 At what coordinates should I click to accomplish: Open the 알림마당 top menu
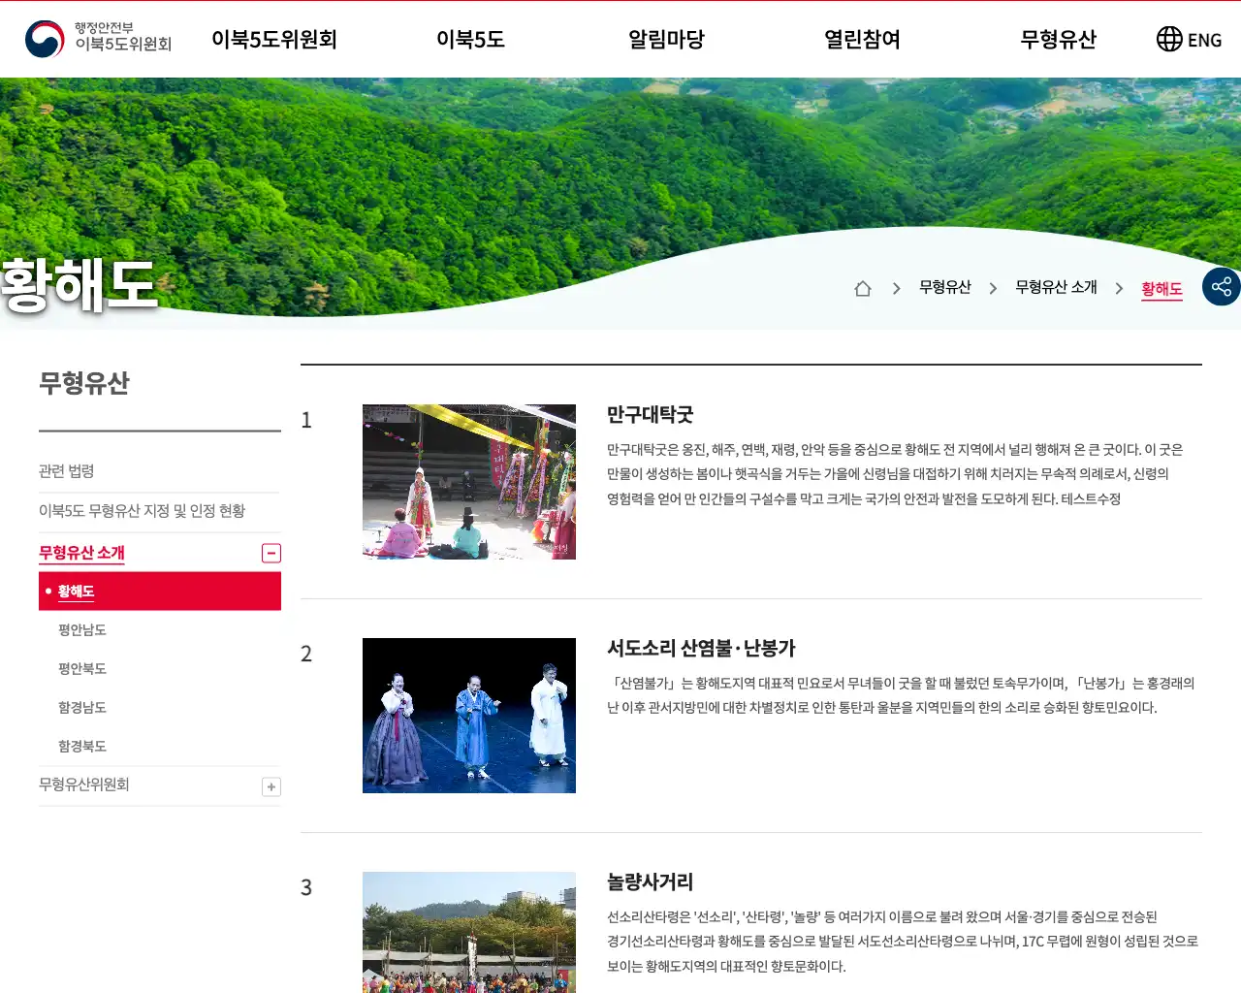(x=666, y=39)
